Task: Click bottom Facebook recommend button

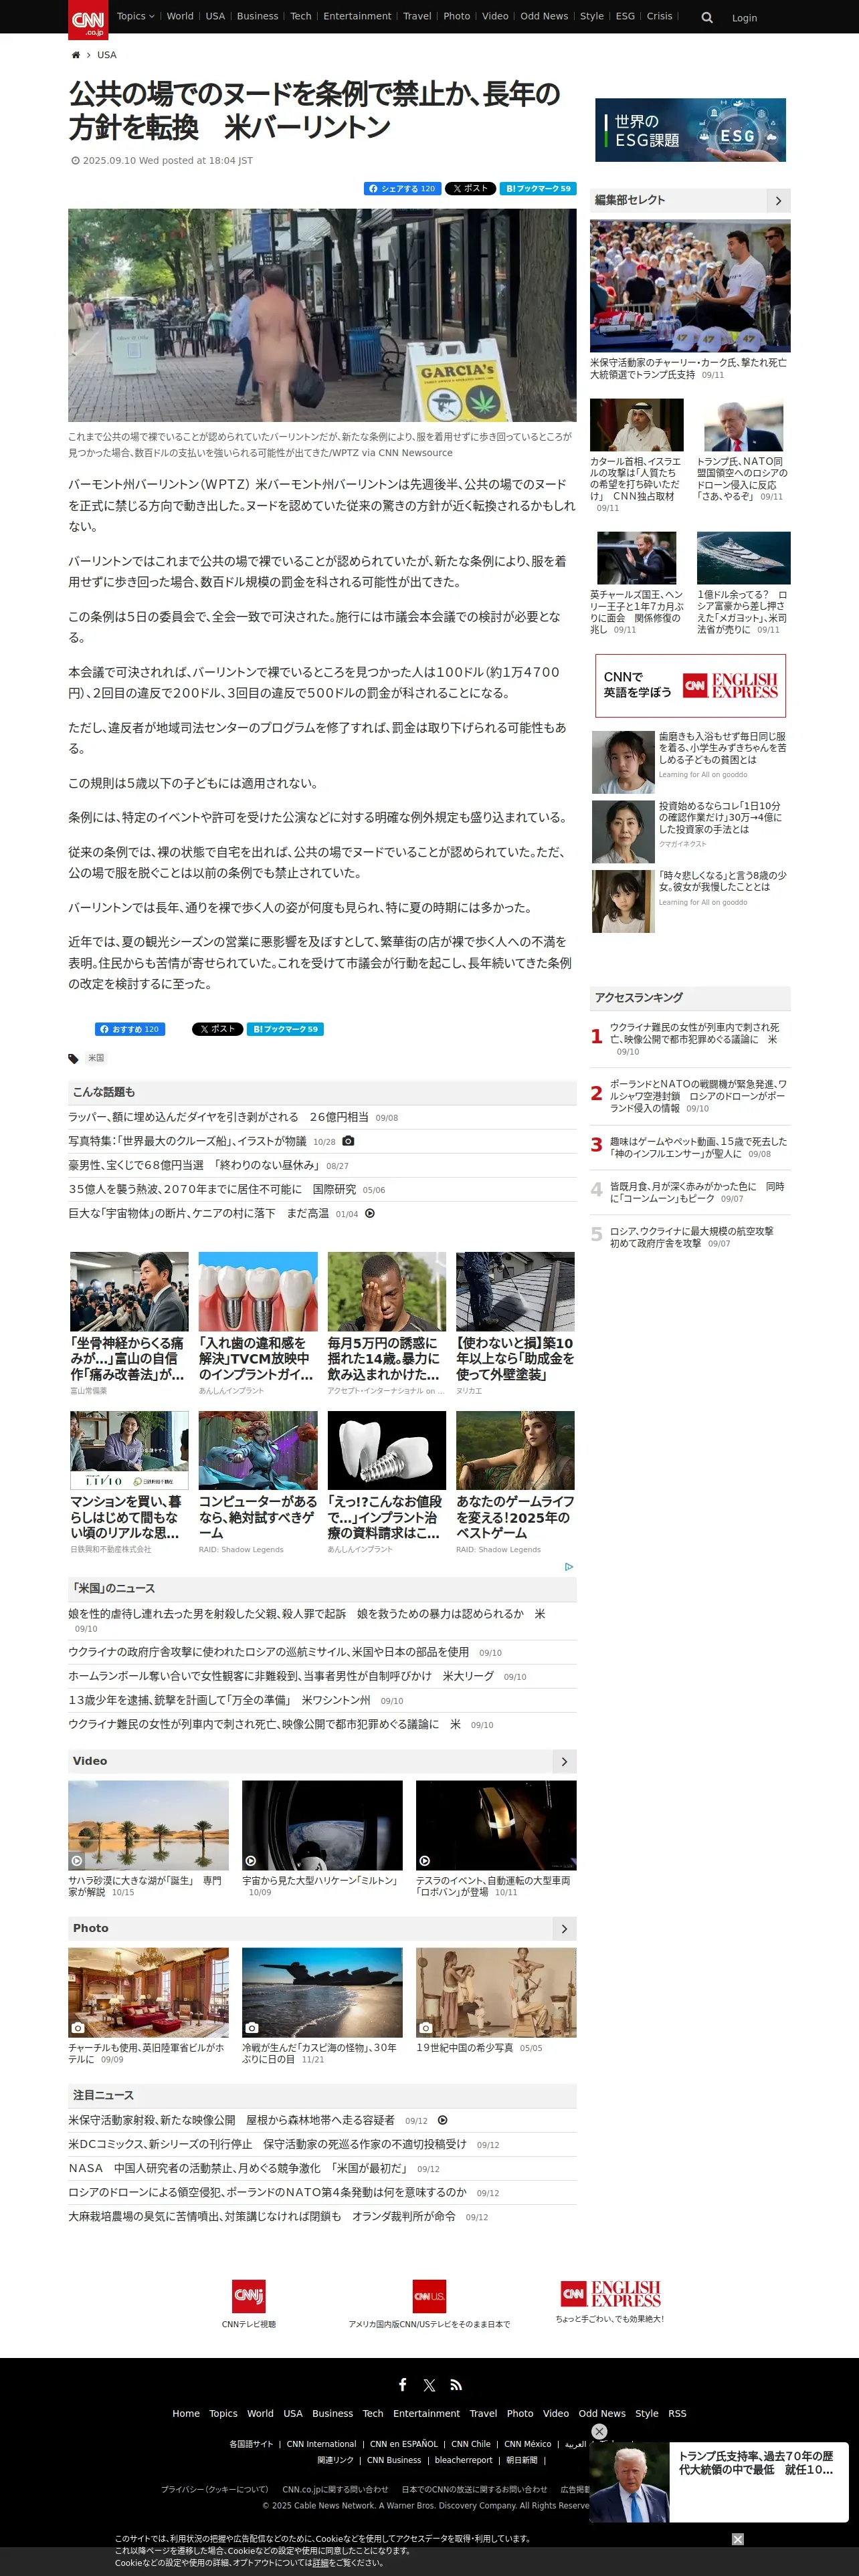Action: click(x=130, y=1029)
